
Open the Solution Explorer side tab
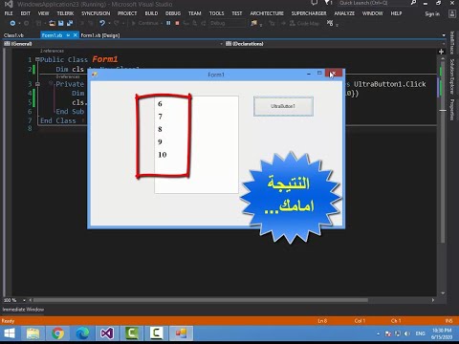452,76
